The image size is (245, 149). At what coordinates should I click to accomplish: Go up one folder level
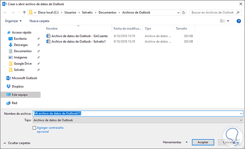(x=24, y=13)
